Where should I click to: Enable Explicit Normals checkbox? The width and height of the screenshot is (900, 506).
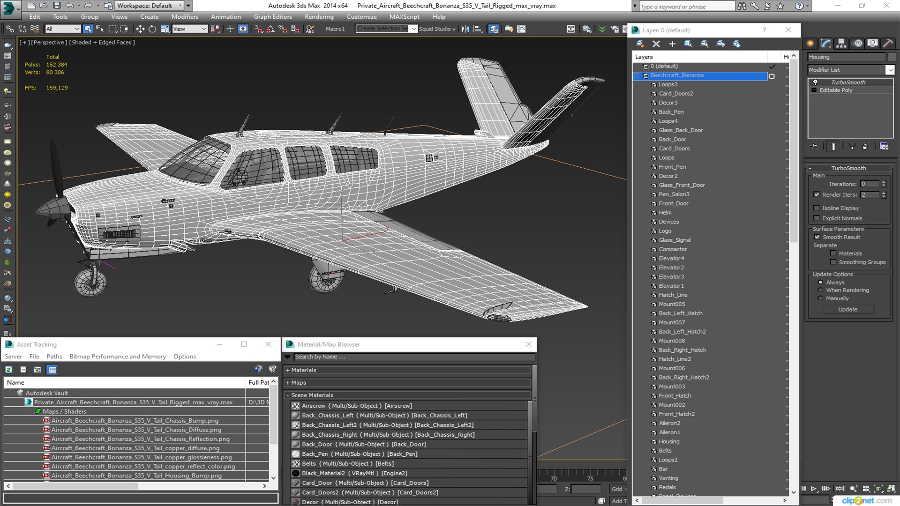pyautogui.click(x=817, y=218)
